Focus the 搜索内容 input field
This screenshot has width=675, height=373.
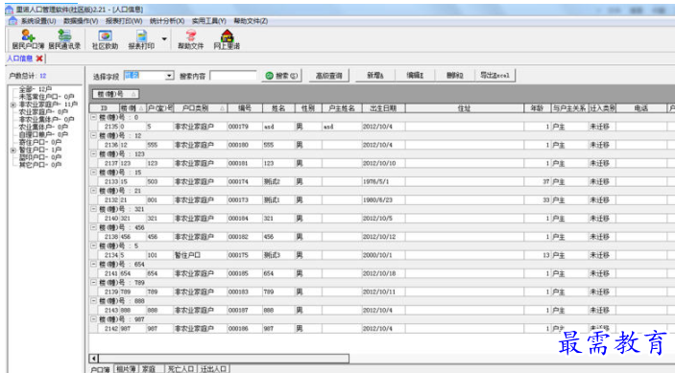[x=233, y=76]
